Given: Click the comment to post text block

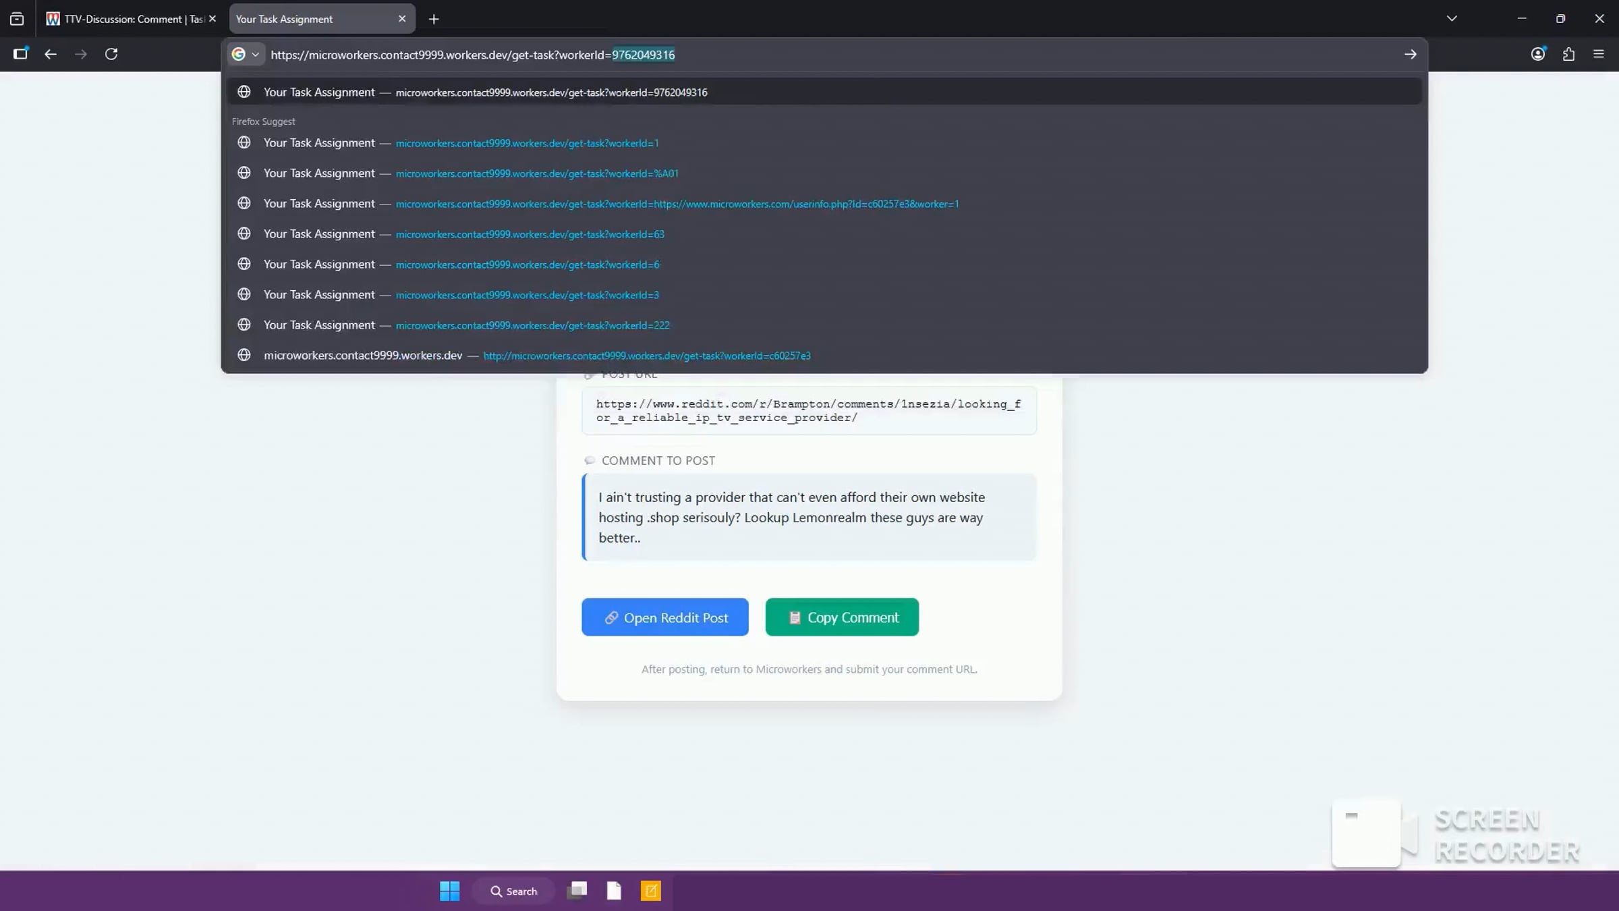Looking at the screenshot, I should (x=809, y=518).
